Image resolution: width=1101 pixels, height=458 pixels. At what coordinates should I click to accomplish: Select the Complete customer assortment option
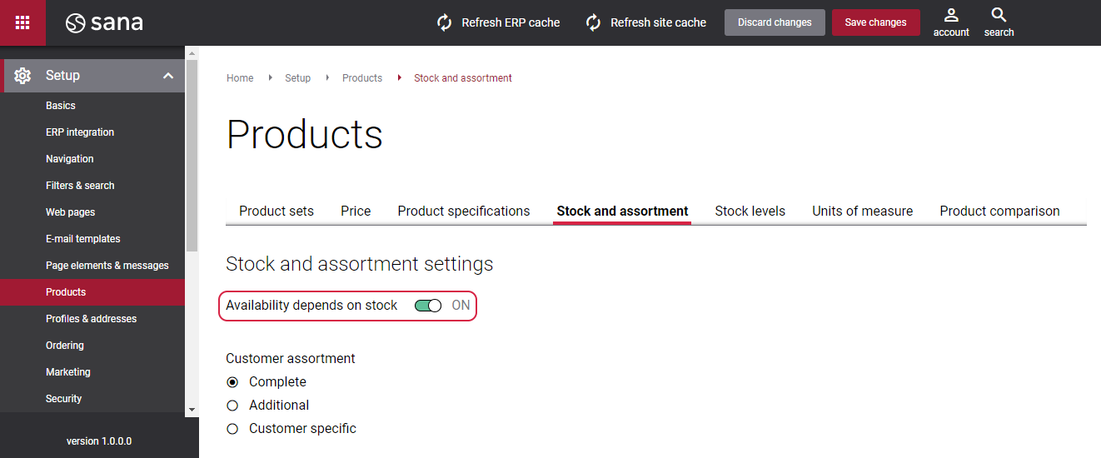[x=232, y=382]
